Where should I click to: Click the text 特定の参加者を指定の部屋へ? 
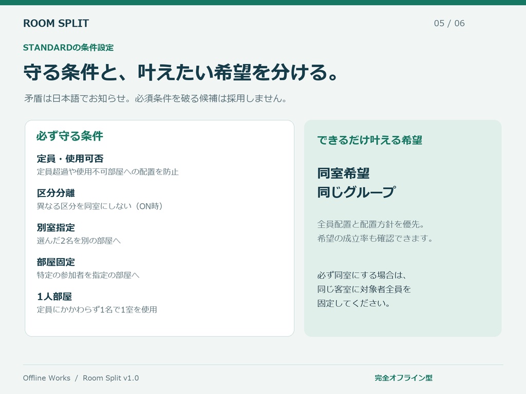pyautogui.click(x=88, y=275)
